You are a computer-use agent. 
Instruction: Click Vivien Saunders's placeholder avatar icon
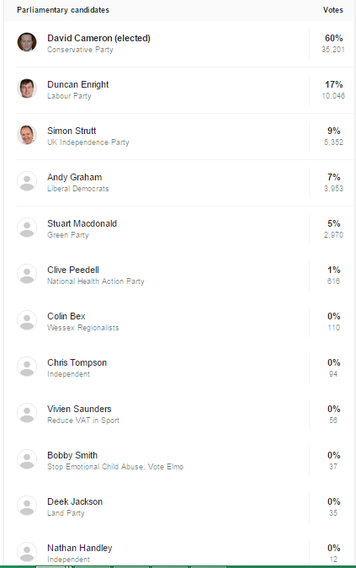(27, 413)
